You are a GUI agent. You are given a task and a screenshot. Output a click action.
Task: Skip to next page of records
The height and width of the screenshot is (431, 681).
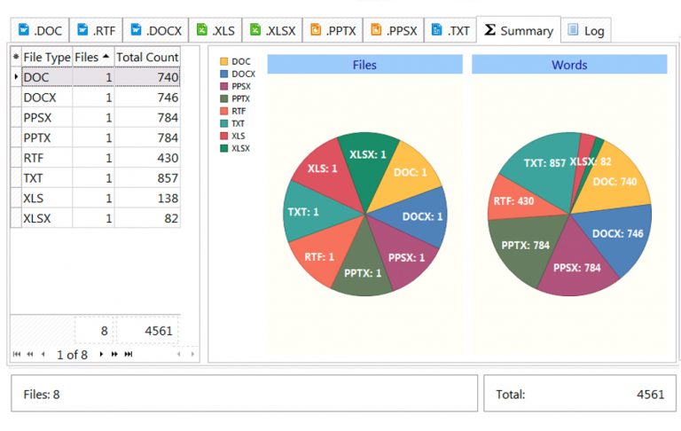114,354
